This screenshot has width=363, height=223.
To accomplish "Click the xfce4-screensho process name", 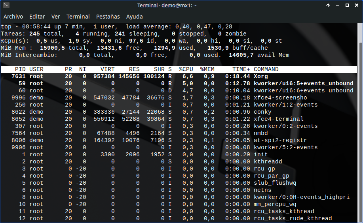I will (280, 97).
